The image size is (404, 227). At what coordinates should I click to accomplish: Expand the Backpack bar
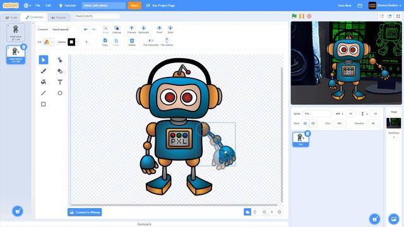tap(145, 224)
